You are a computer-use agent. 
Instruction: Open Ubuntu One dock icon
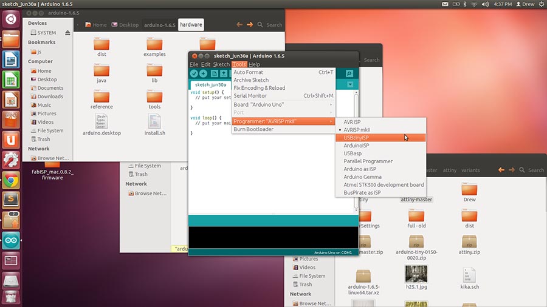tap(11, 140)
